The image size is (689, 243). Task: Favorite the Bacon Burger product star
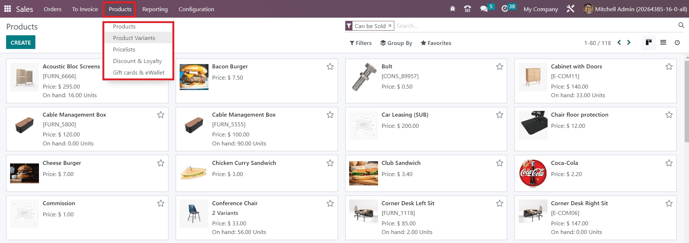point(330,67)
